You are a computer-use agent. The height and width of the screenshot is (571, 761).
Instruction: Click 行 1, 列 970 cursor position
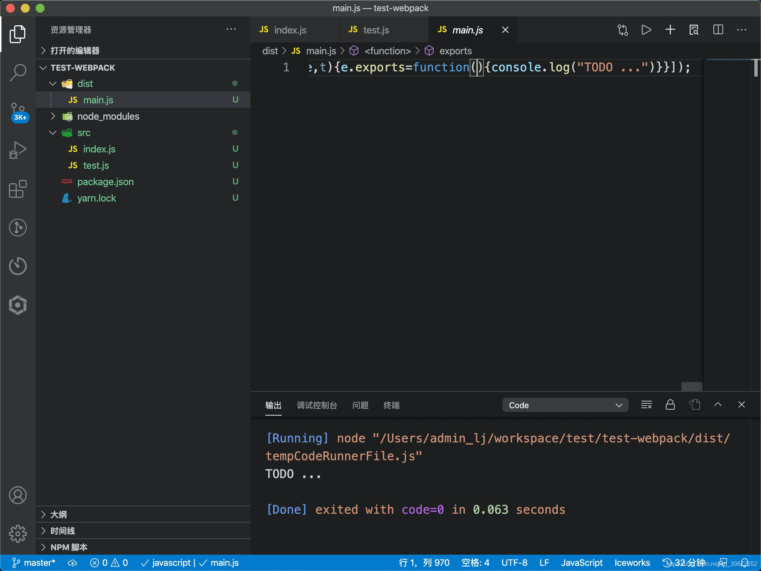click(x=424, y=563)
